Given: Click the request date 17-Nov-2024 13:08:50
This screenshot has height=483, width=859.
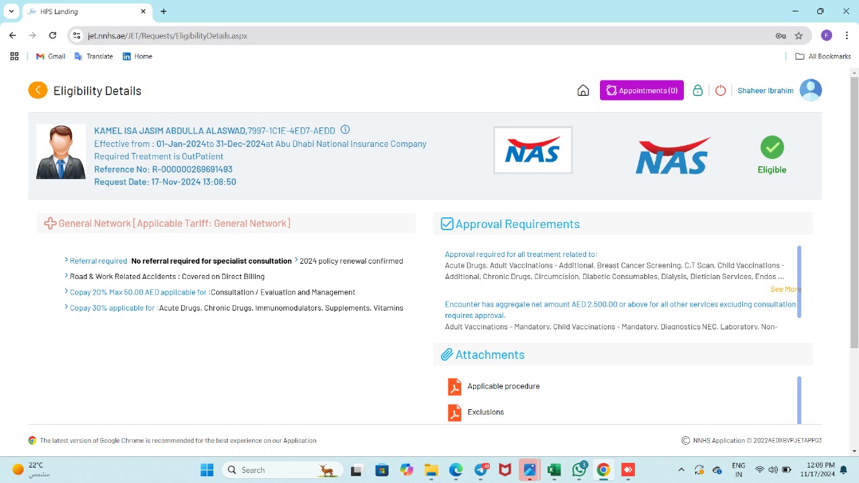Looking at the screenshot, I should coord(193,182).
